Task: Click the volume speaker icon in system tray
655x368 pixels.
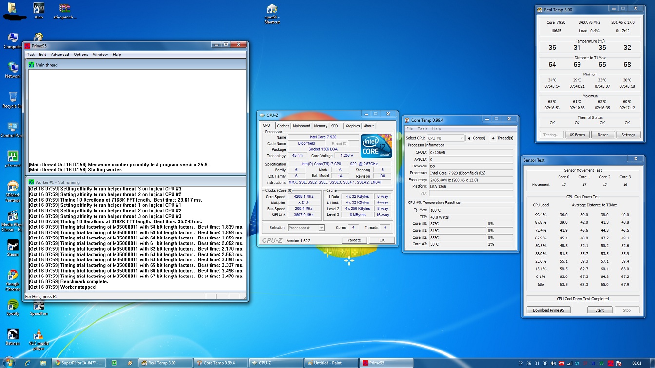Action: [553, 363]
